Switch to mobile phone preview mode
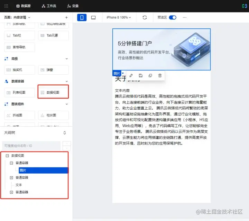 (x=82, y=17)
